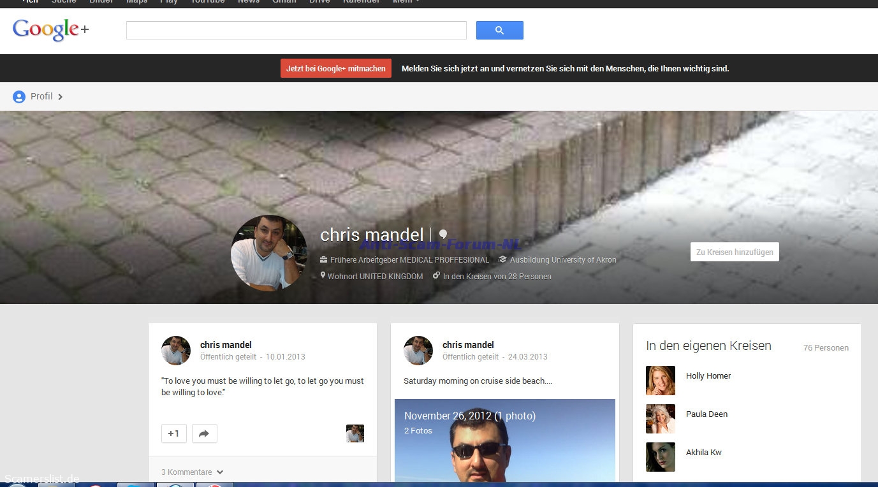Open Akhila Kw's avatar in the circles list
The width and height of the screenshot is (878, 487).
(x=660, y=457)
